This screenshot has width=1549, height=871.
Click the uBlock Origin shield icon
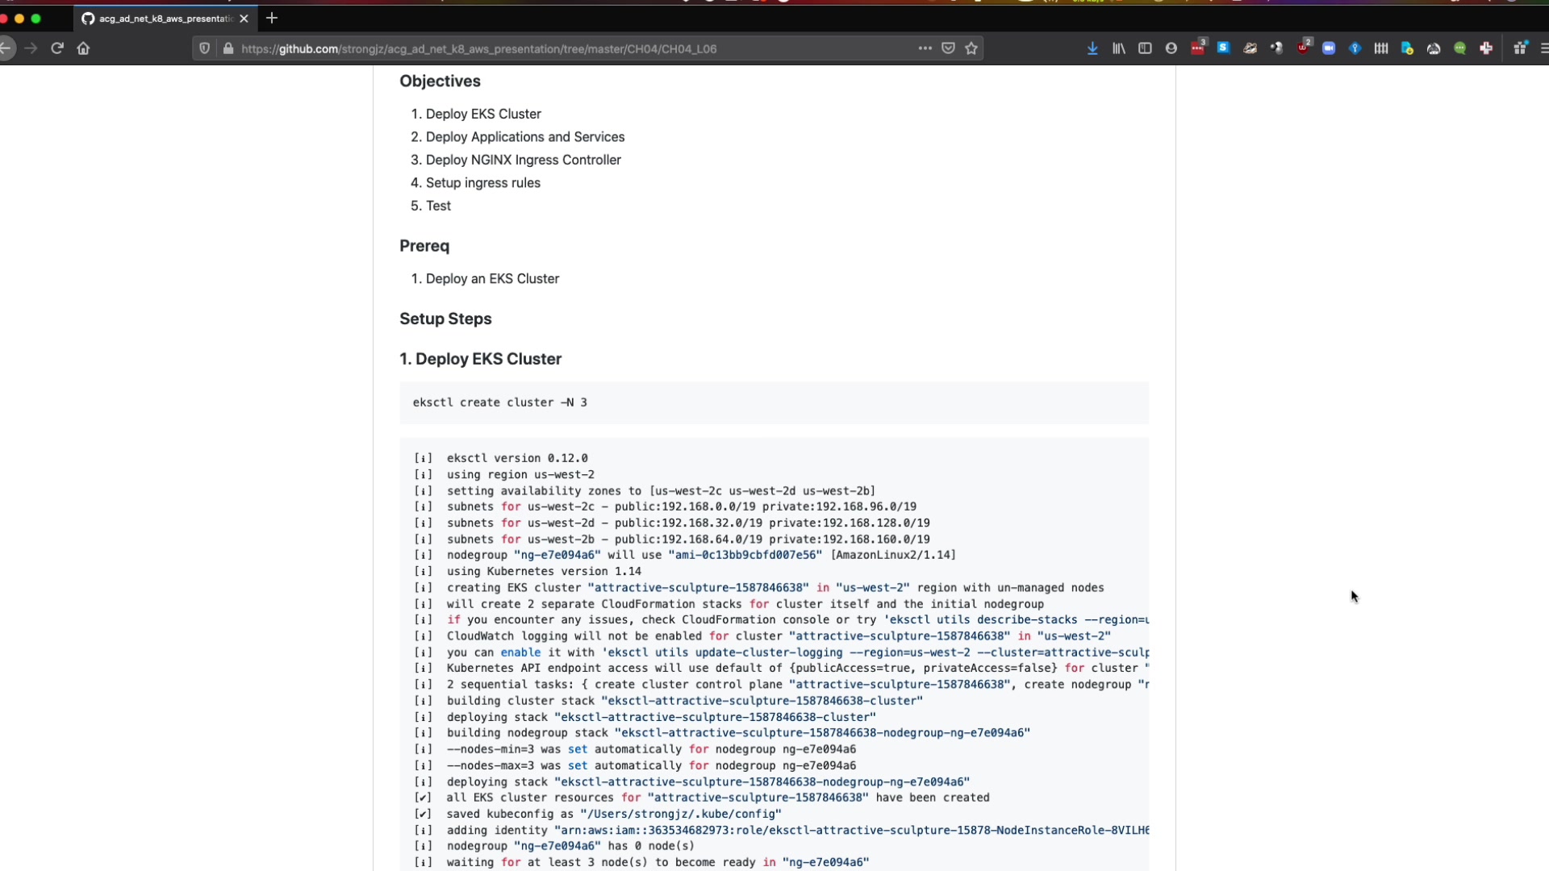[x=1303, y=48]
